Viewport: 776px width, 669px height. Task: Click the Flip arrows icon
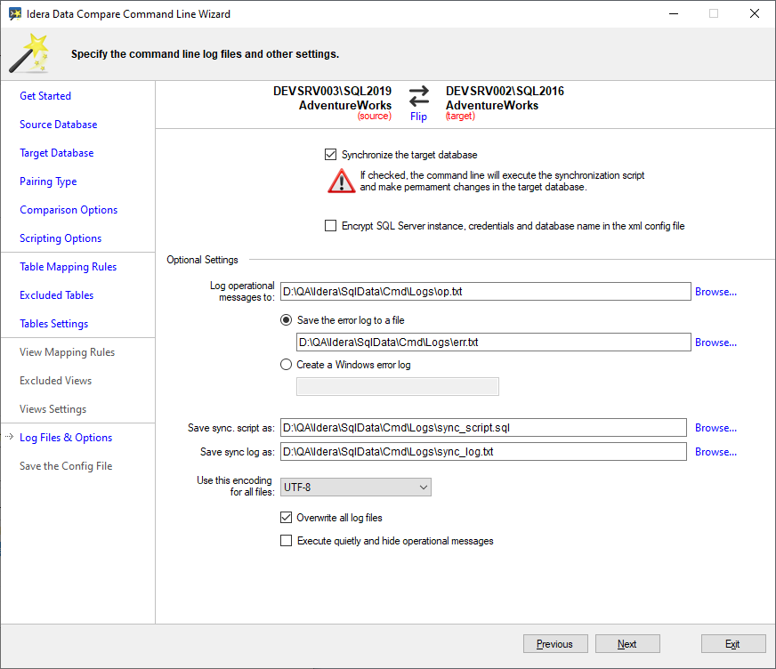(x=418, y=94)
